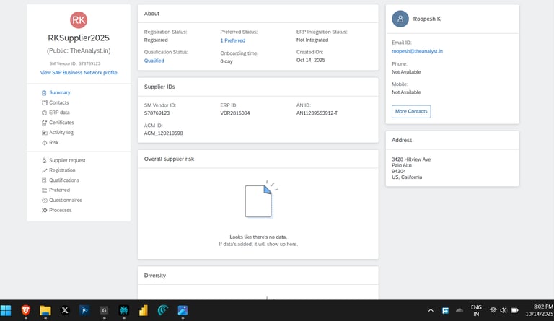
Task: Go to Summary in the sidebar
Action: tap(60, 92)
